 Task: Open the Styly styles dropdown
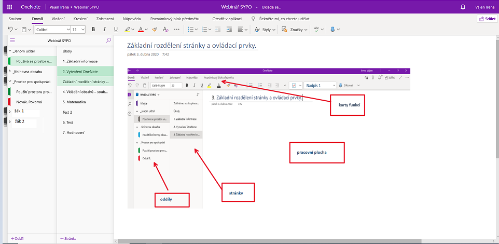click(265, 29)
